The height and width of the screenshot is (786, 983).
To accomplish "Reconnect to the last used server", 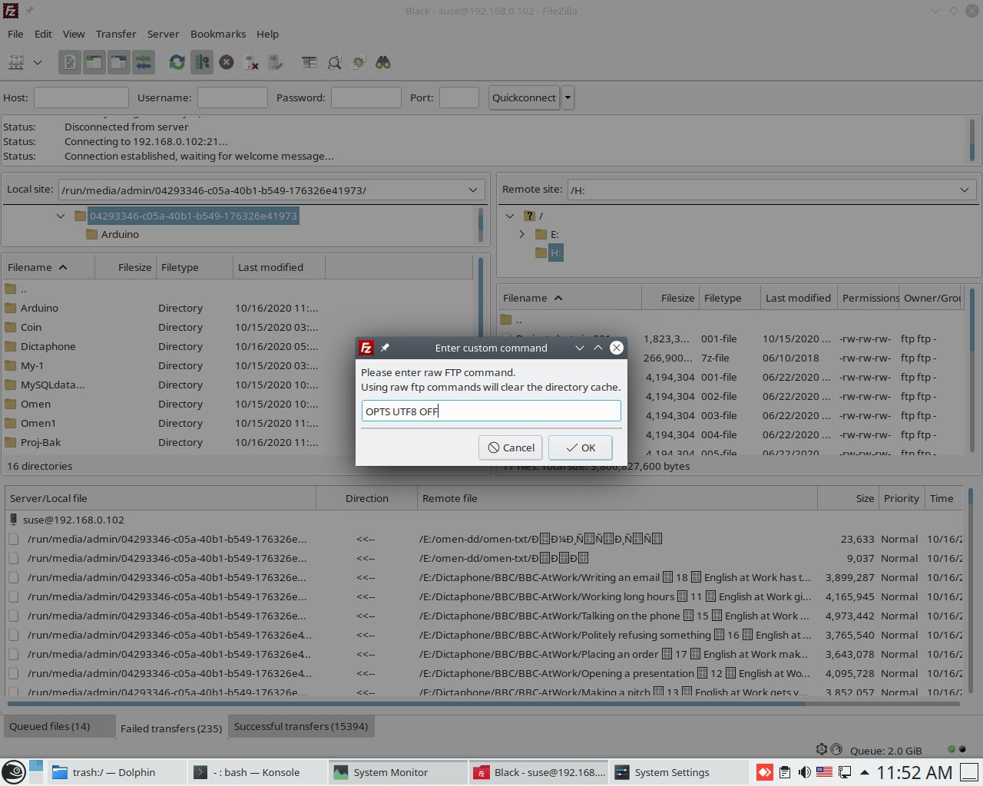I will pyautogui.click(x=276, y=62).
